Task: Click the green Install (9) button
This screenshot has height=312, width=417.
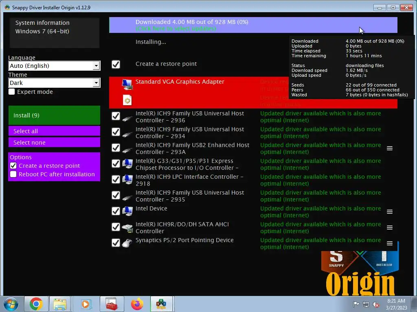Action: click(x=54, y=115)
